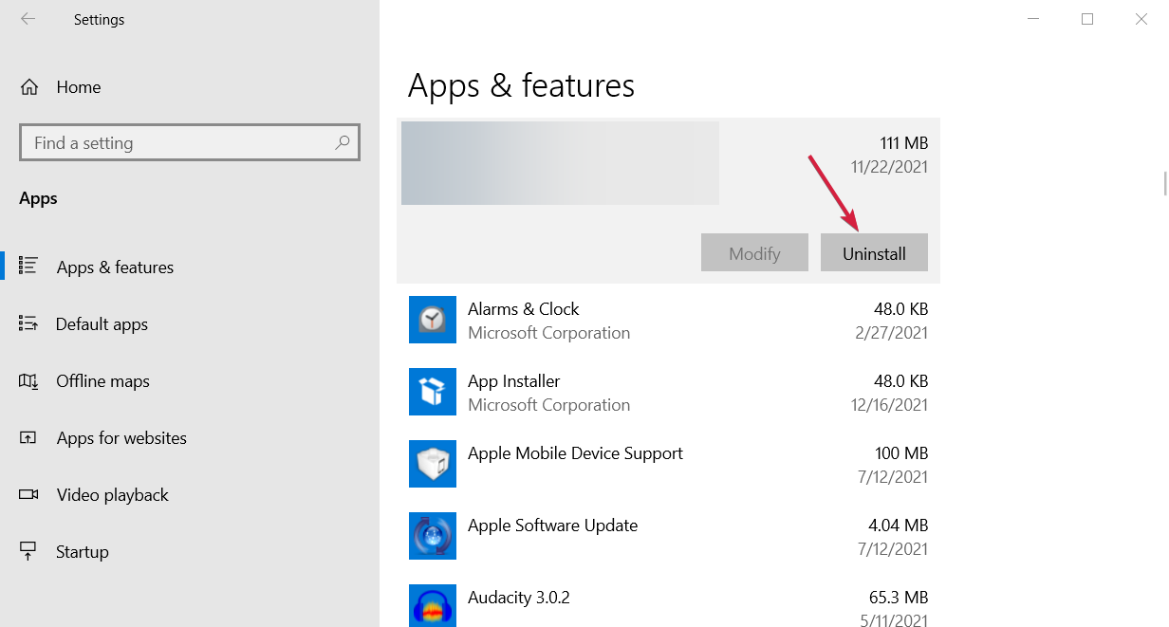
Task: Focus the Find a setting field
Action: [180, 143]
